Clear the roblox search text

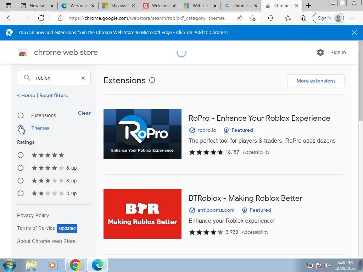[83, 78]
